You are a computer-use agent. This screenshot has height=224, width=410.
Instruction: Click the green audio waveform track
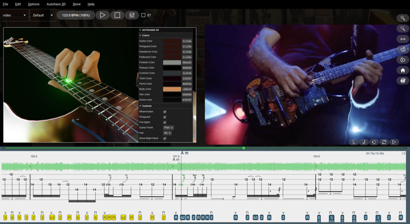204,166
